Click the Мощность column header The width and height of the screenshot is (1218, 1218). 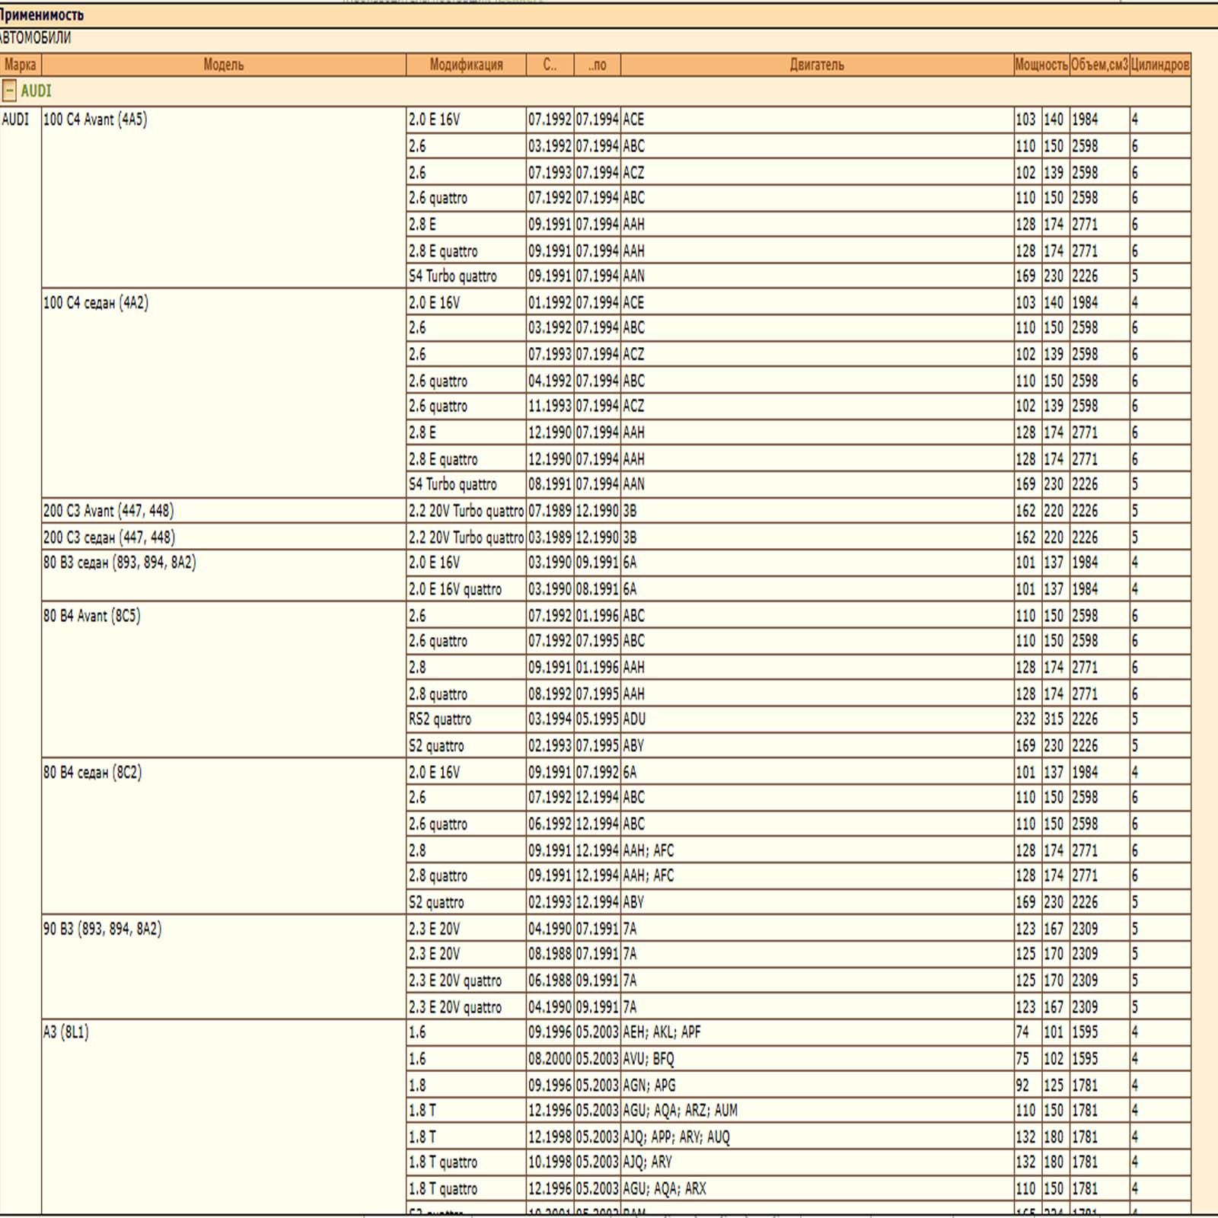[1041, 65]
